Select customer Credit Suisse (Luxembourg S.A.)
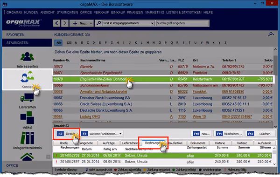280x177 pixels. [163, 104]
